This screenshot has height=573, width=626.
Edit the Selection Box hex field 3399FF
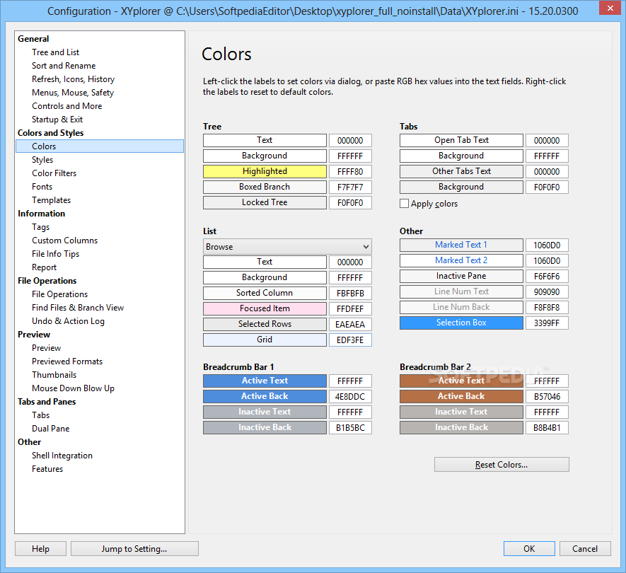coord(547,323)
